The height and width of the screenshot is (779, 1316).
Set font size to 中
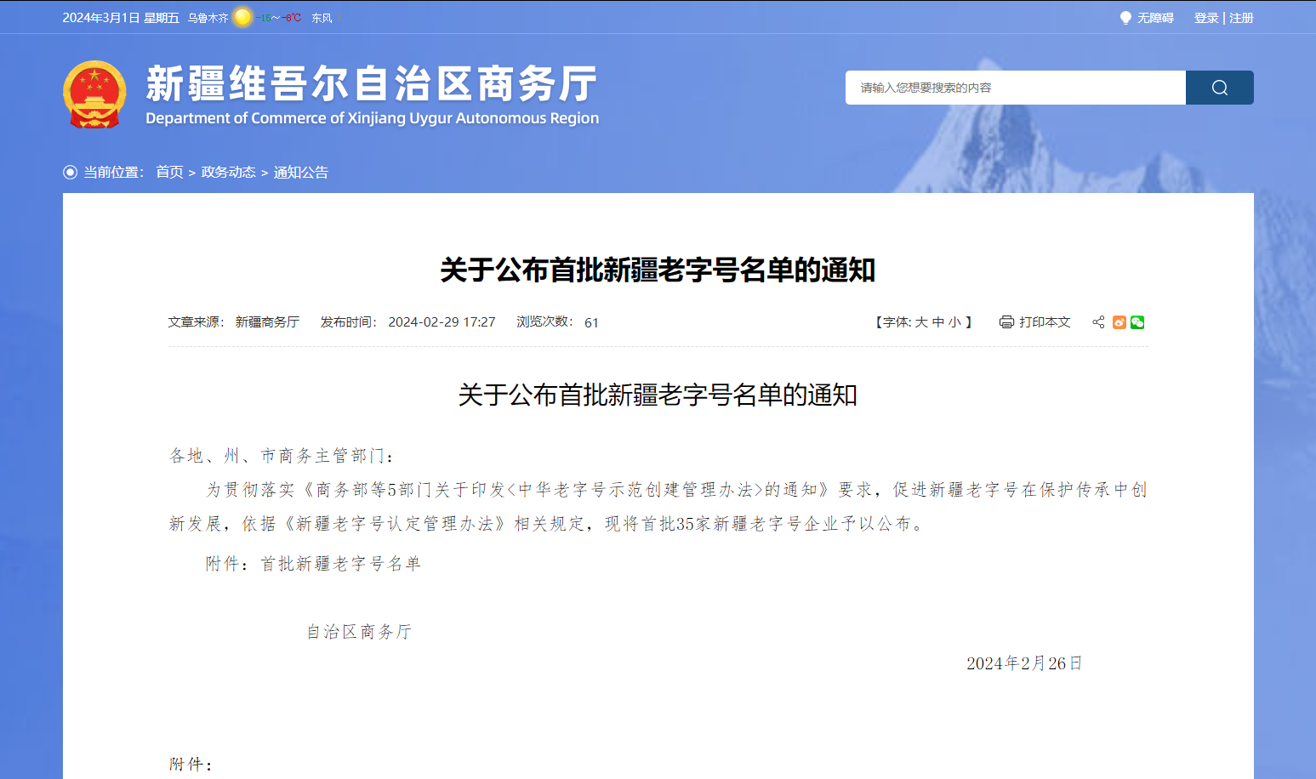(x=938, y=322)
